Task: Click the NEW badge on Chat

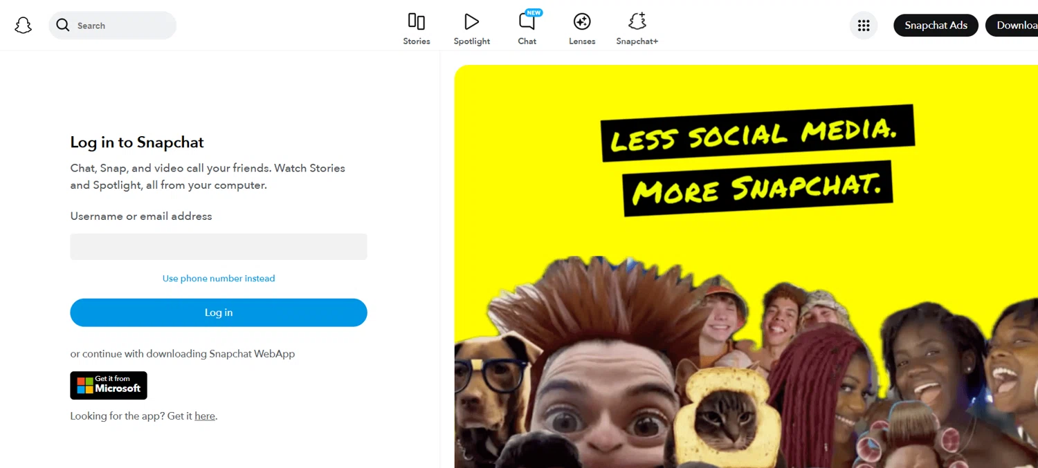Action: pos(534,12)
